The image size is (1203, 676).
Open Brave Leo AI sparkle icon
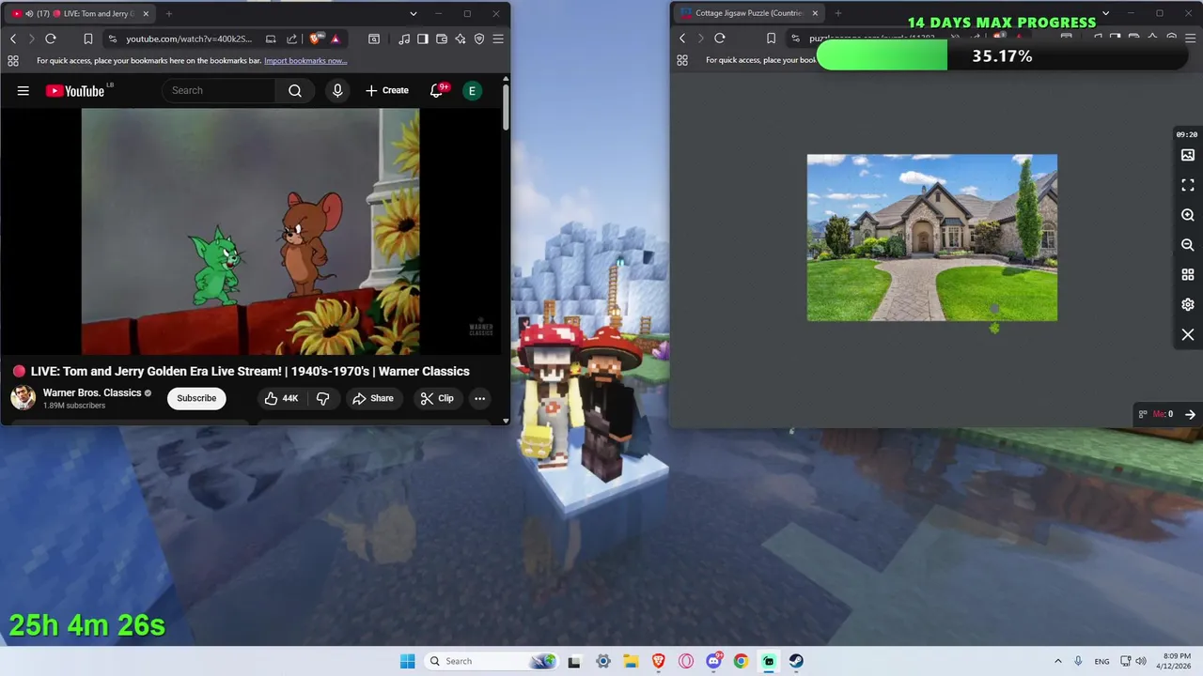pyautogui.click(x=461, y=38)
